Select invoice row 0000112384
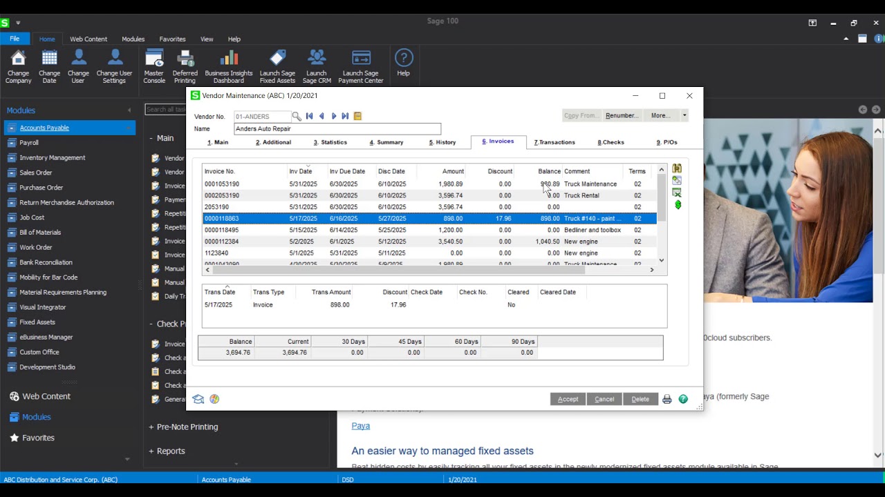Screen dimensions: 885x497 point(429,242)
